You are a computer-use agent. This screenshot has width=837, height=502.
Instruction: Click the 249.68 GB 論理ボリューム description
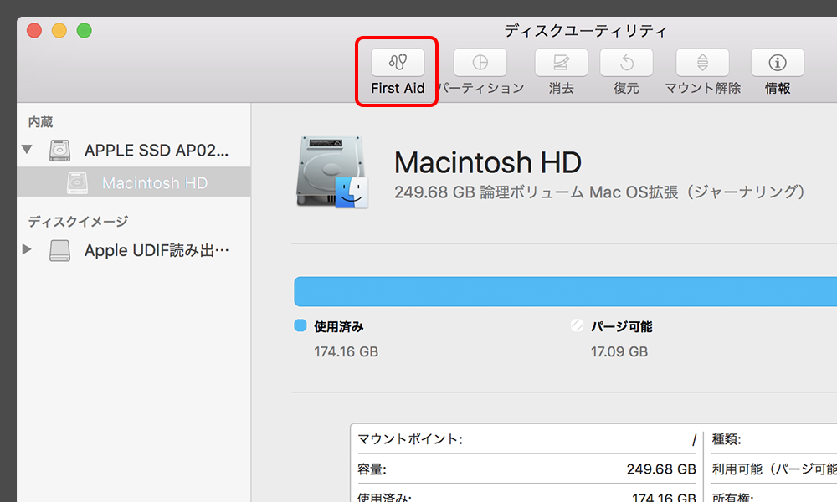pos(599,192)
